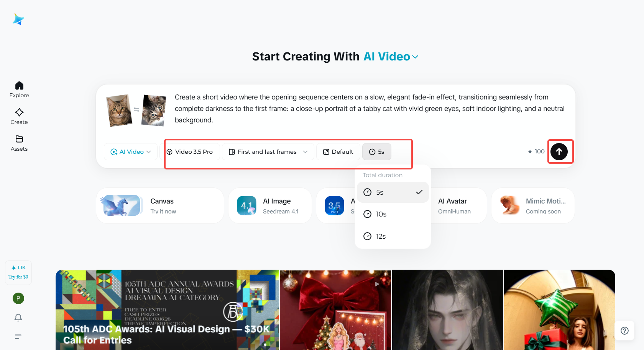Open the sidebar more menu icon
Screen dimensions: 644x350
pyautogui.click(x=18, y=337)
